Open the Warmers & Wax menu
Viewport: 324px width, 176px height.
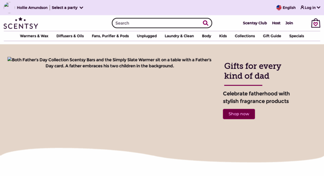(34, 36)
